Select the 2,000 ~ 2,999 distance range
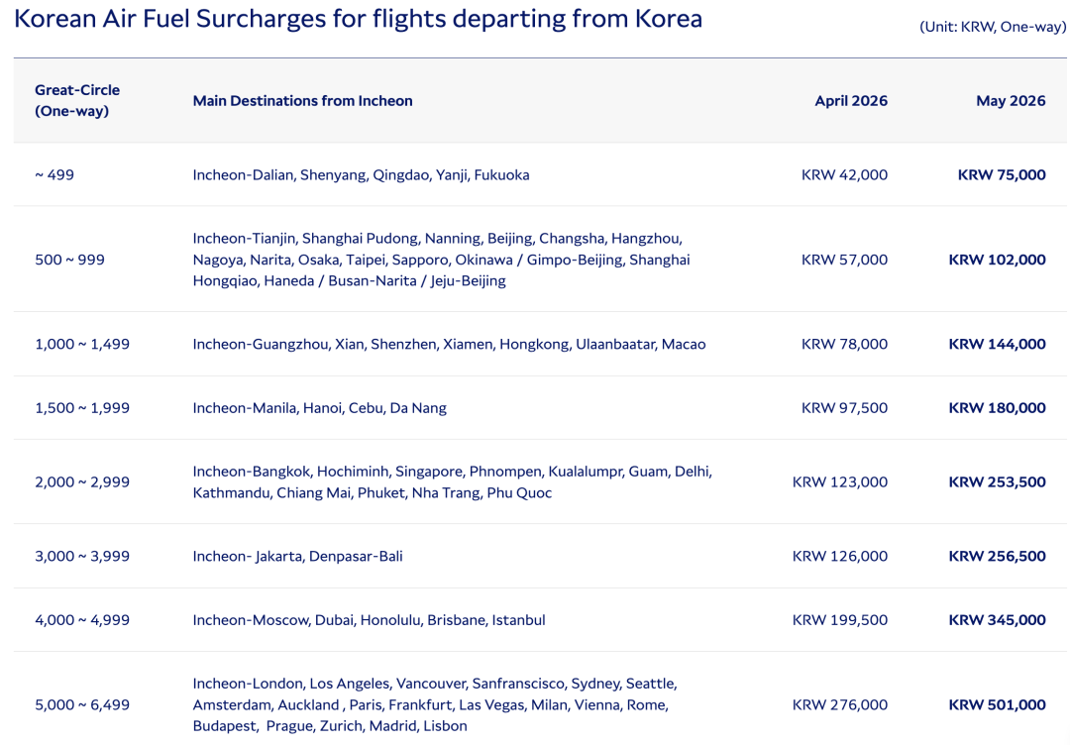The width and height of the screenshot is (1070, 745). 82,482
